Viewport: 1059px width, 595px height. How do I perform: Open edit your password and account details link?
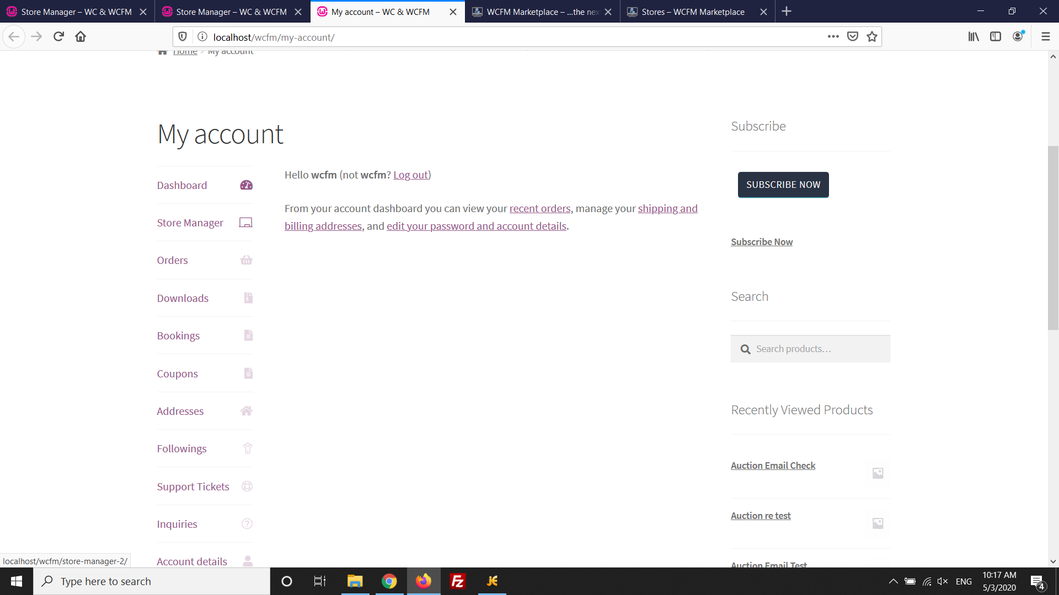coord(477,226)
